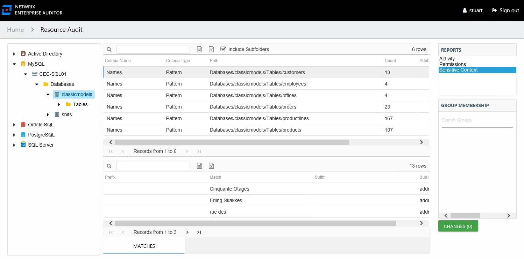This screenshot has width=524, height=259.
Task: Export matches grid to Excel icon
Action: point(211,166)
